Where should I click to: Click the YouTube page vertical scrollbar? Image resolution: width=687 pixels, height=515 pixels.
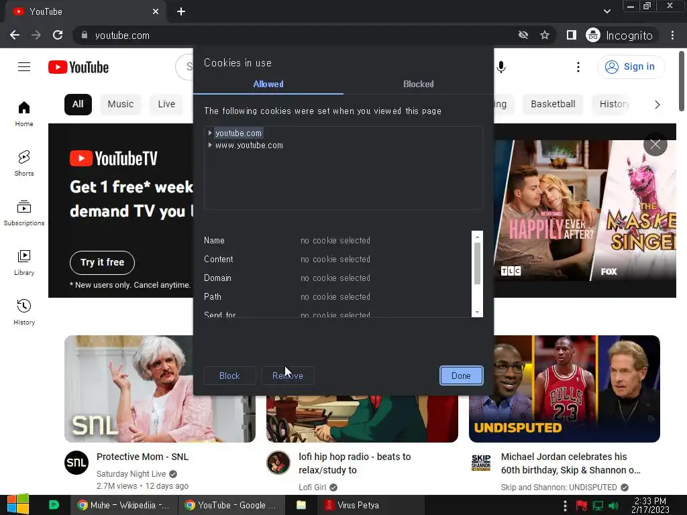(682, 81)
